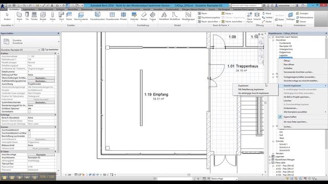
Task: Click the Festlegen work plane tool
Action: 291,16
